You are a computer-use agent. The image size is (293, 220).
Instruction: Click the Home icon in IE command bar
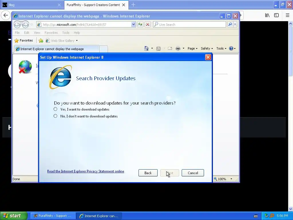[x=146, y=48]
